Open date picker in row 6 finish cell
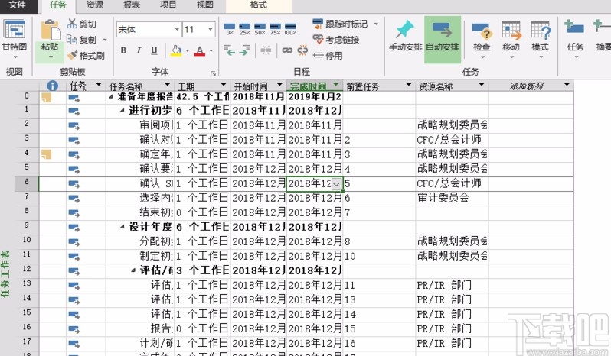Viewport: 611px width, 356px height. pos(337,184)
